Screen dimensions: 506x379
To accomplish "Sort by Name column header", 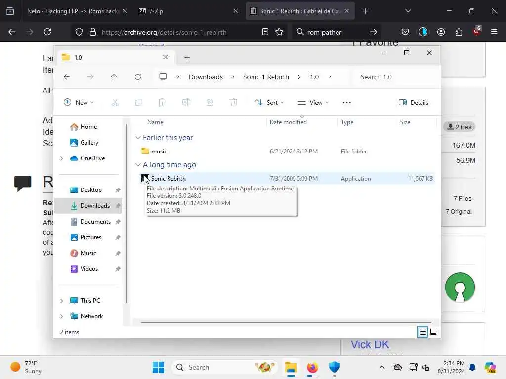I will click(155, 122).
